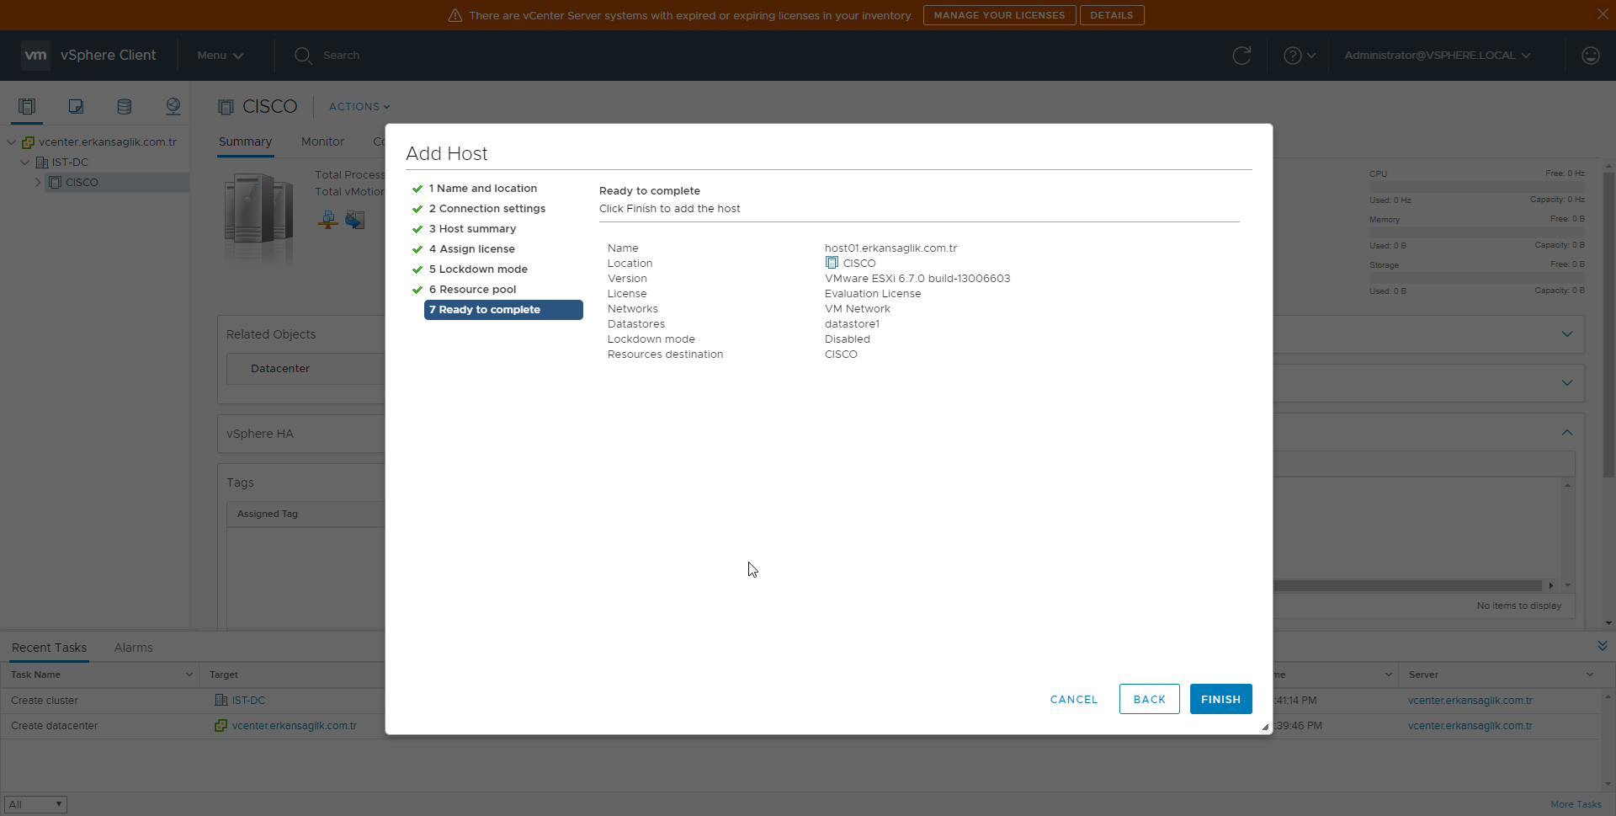Go to step 6 Resource pool
Viewport: 1616px width, 816px height.
472,290
